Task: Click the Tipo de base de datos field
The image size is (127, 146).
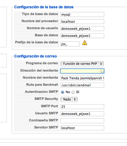Action: (x=82, y=14)
